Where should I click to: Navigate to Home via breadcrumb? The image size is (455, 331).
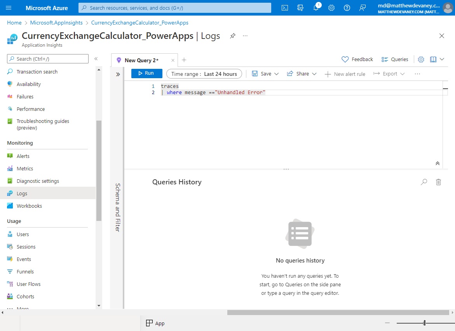(x=14, y=23)
